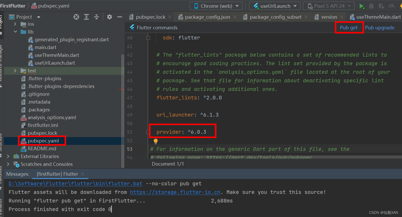Close the package_config_subset tab
The height and width of the screenshot is (217, 402).
[306, 17]
